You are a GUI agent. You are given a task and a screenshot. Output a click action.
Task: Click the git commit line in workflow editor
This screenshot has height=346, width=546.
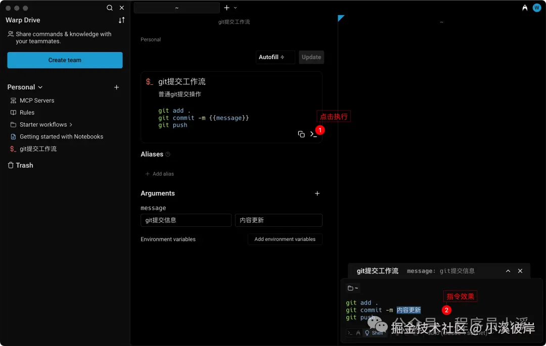[203, 118]
